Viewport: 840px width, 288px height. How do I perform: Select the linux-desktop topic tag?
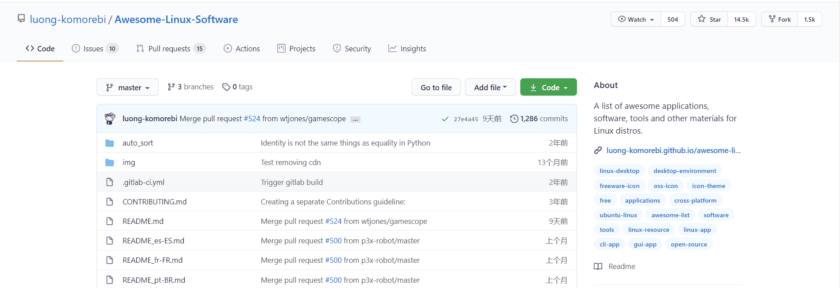619,171
